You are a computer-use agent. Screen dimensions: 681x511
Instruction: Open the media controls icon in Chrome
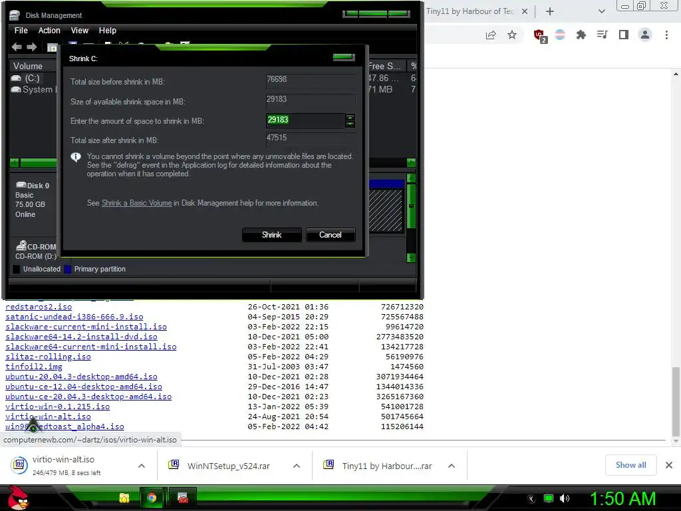[x=602, y=35]
